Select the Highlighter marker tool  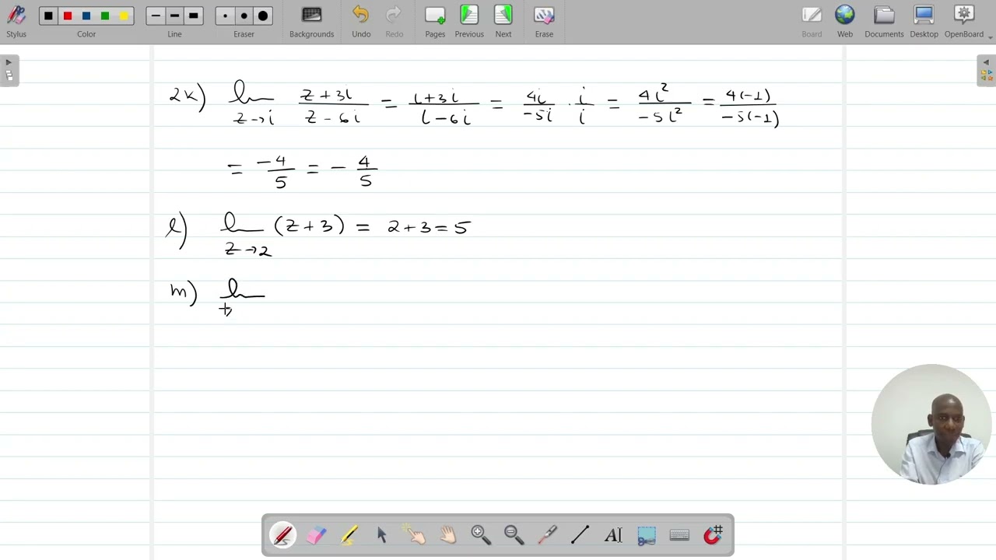[349, 535]
